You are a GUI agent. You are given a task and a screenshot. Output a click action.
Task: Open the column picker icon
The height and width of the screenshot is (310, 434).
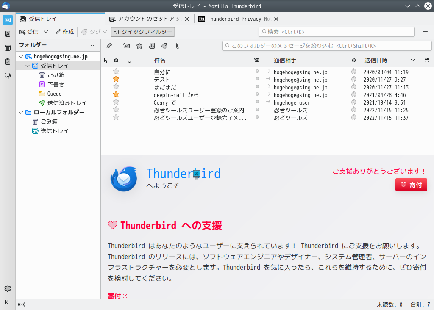coord(427,60)
